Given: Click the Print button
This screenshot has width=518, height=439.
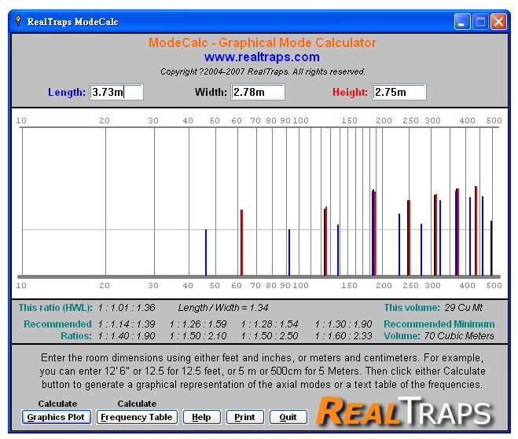Looking at the screenshot, I should coord(244,417).
